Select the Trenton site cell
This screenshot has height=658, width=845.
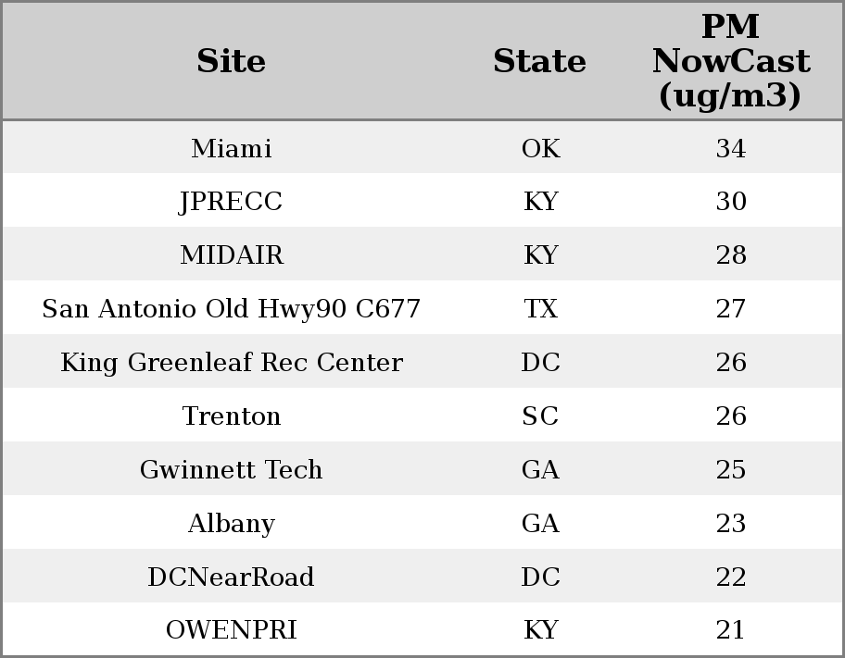(231, 416)
